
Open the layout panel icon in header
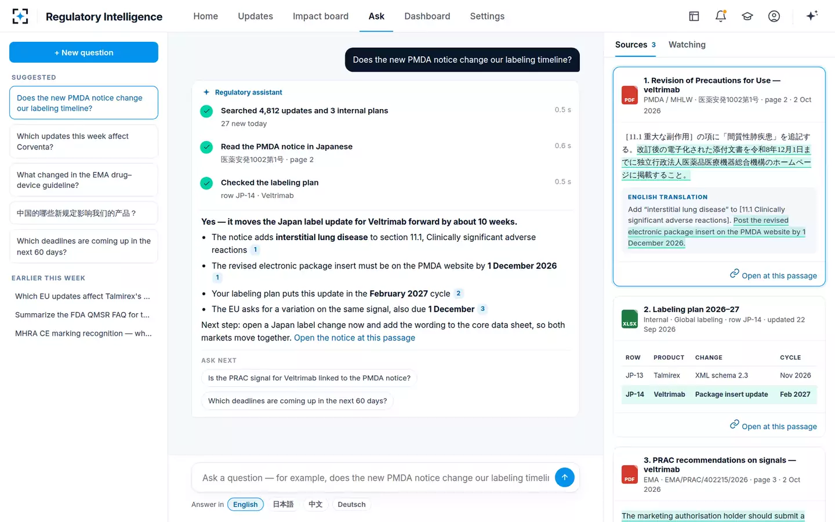(x=694, y=16)
